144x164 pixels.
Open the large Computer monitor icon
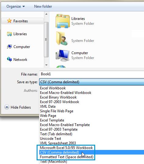63,55
